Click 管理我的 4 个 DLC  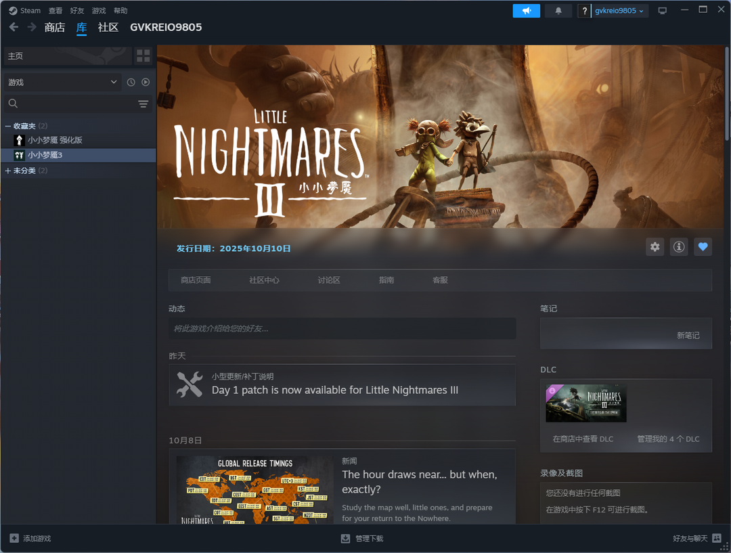coord(668,439)
